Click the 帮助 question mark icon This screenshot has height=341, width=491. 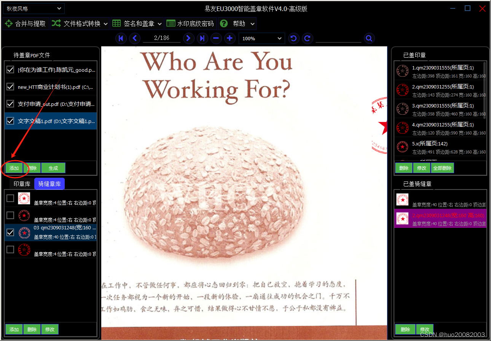(x=223, y=24)
